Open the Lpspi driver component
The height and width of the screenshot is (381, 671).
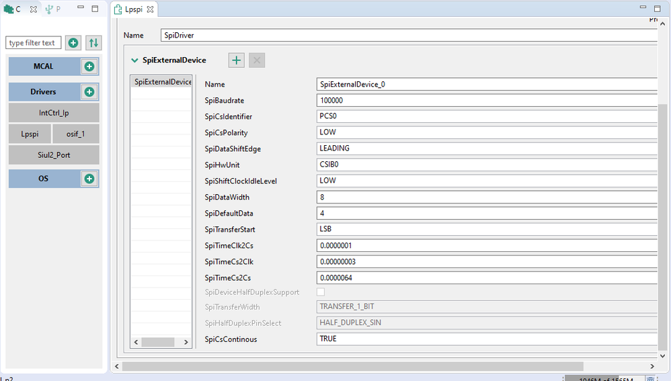pyautogui.click(x=30, y=134)
